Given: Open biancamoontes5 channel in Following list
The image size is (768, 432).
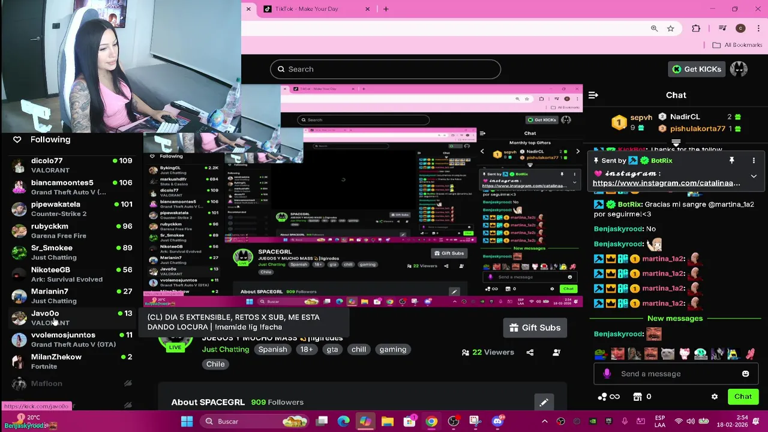Looking at the screenshot, I should click(x=72, y=187).
